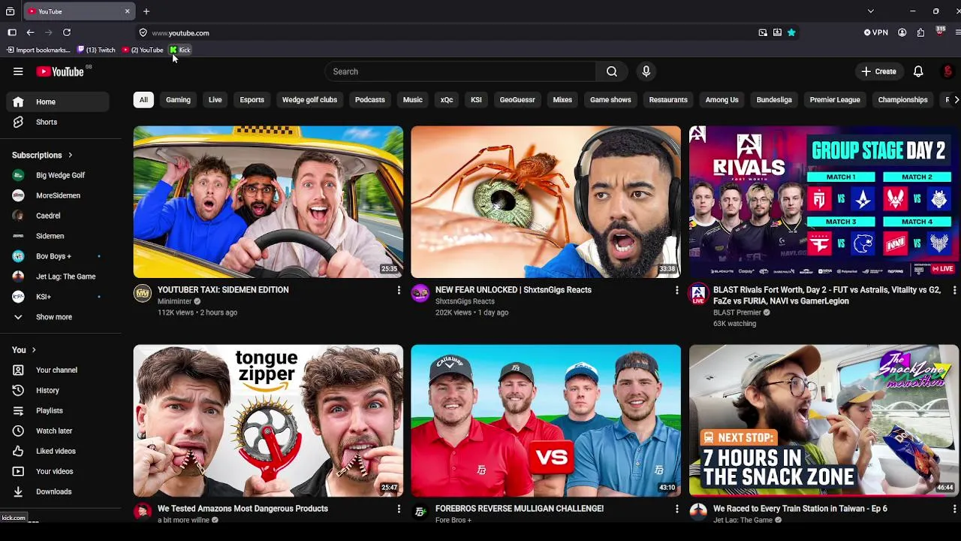Select the Premier League chip
This screenshot has width=961, height=541.
pyautogui.click(x=835, y=99)
